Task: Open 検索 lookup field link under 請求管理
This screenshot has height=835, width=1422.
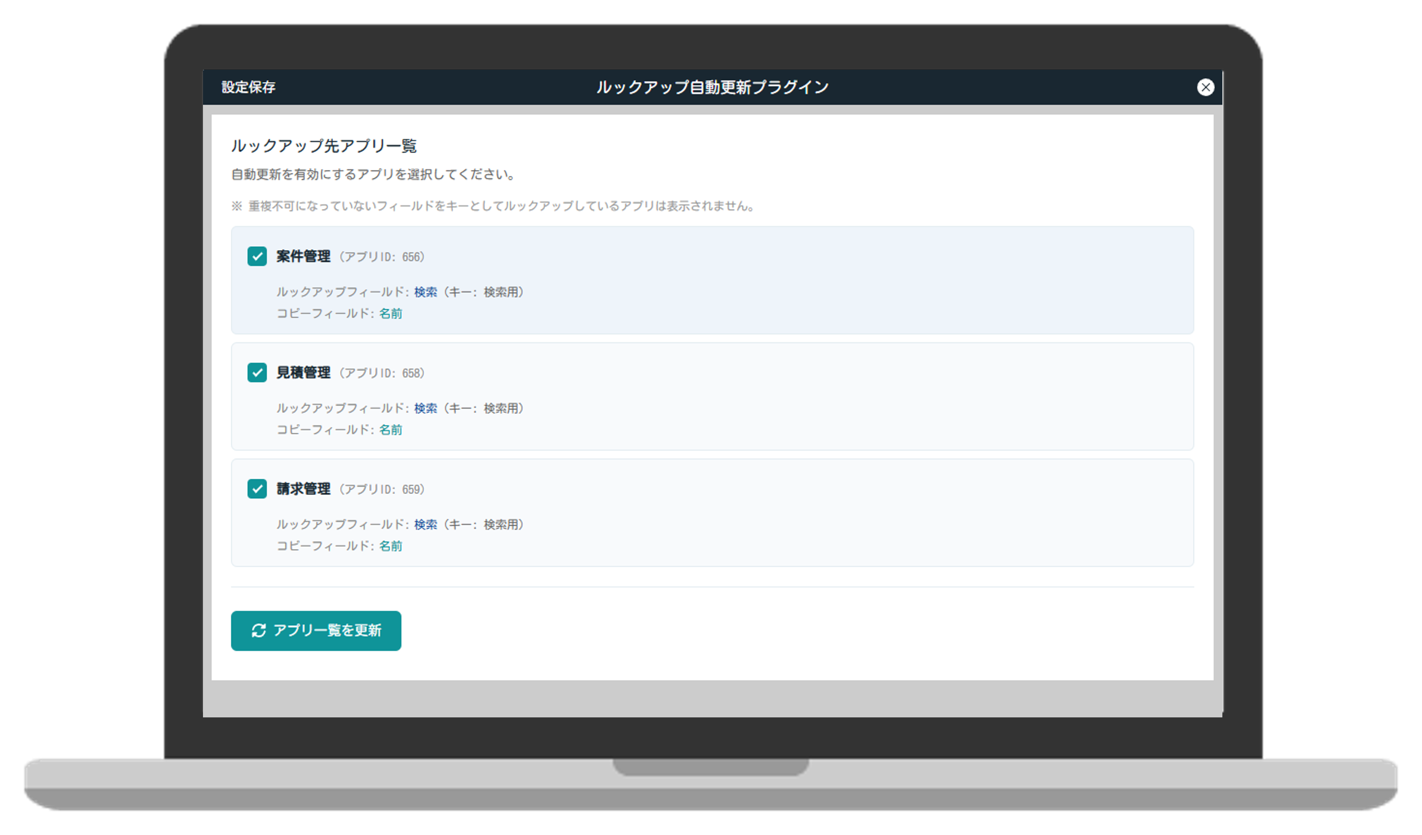Action: (425, 525)
